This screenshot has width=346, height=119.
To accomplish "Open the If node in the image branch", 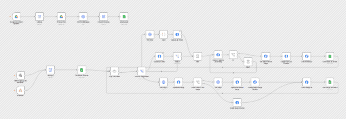I will [198, 82].
